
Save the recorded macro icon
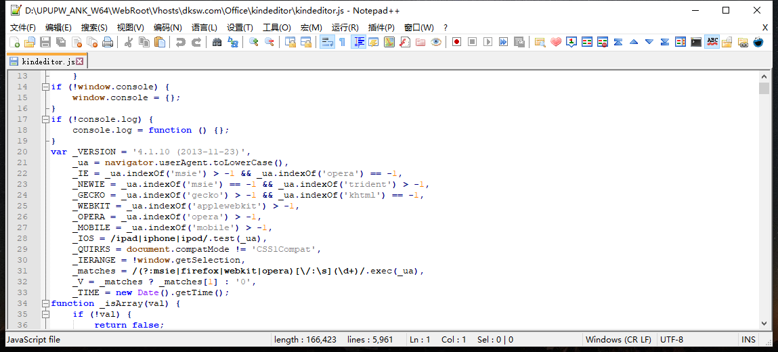(x=519, y=42)
